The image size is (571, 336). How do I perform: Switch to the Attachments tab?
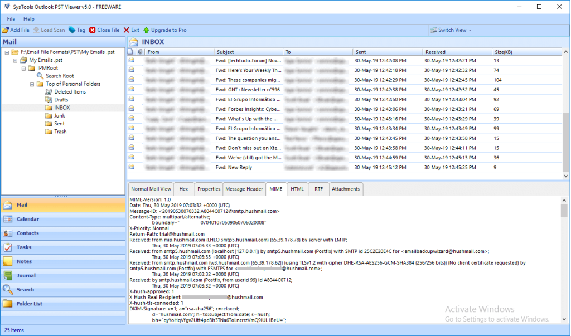[346, 189]
